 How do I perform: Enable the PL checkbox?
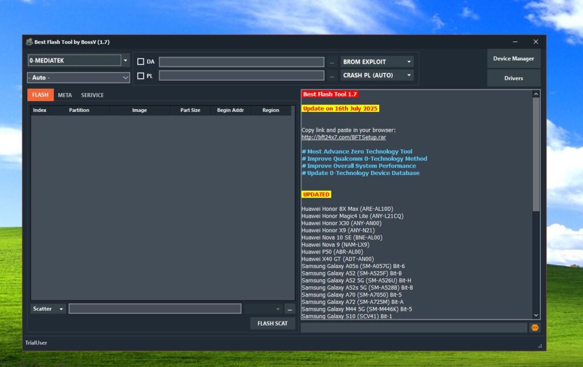click(x=141, y=76)
